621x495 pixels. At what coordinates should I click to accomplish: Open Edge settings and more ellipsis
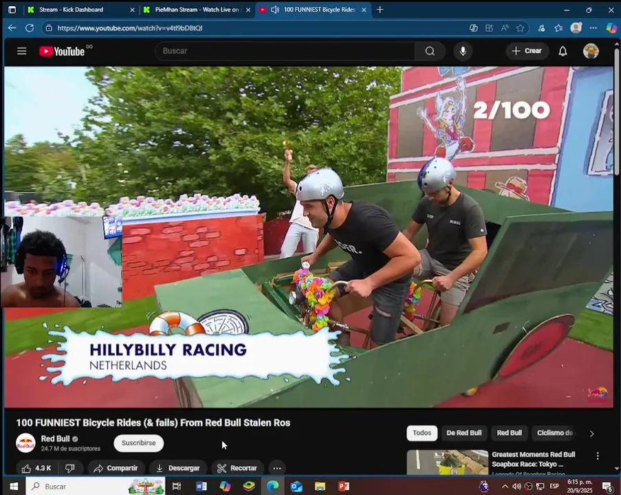[593, 28]
